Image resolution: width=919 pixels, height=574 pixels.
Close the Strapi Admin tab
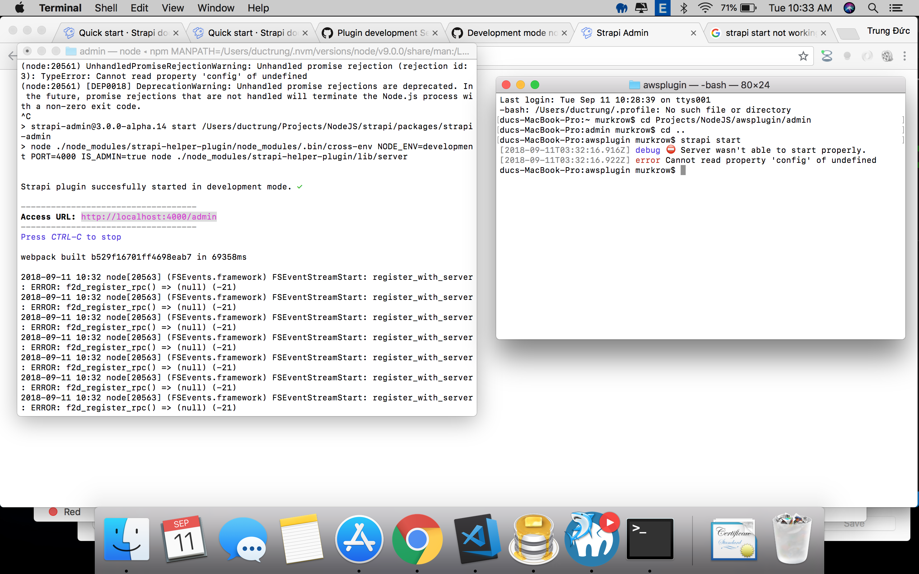(x=694, y=33)
